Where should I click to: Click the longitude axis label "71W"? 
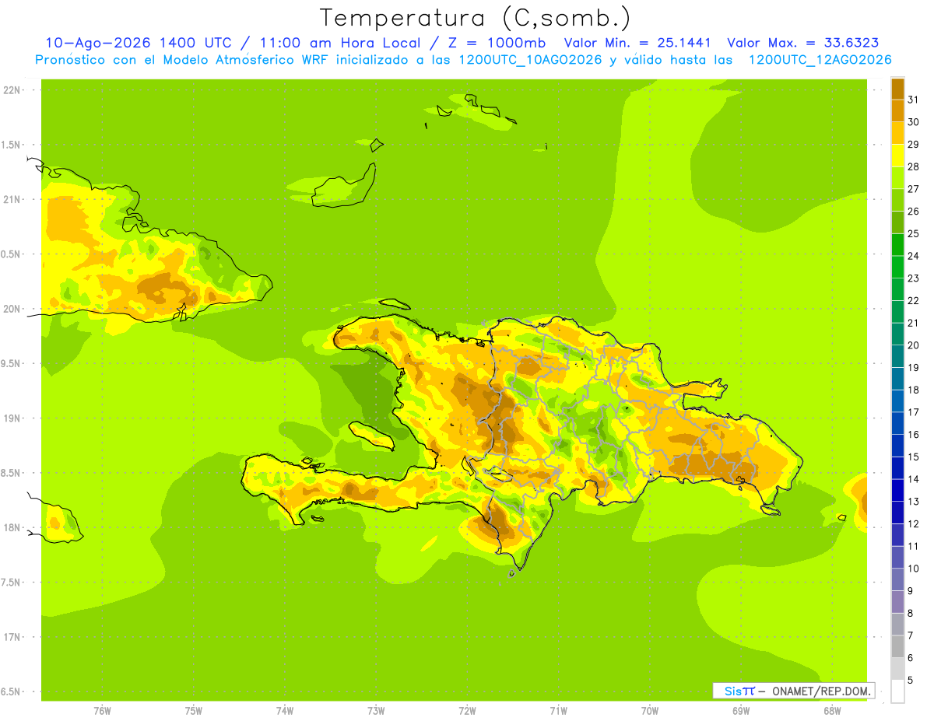click(x=558, y=710)
